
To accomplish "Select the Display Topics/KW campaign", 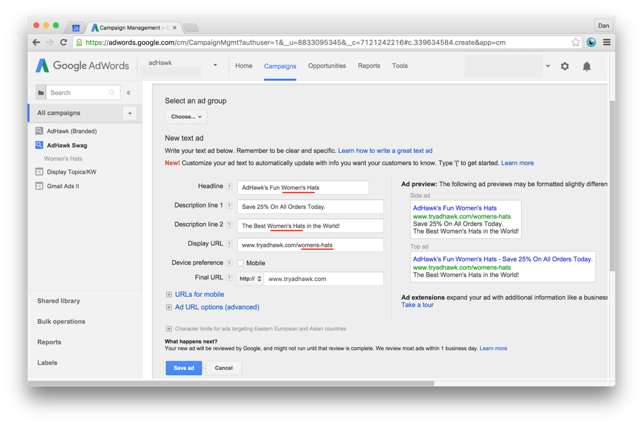I will 72,172.
